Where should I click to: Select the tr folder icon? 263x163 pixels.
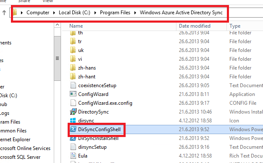click(73, 41)
